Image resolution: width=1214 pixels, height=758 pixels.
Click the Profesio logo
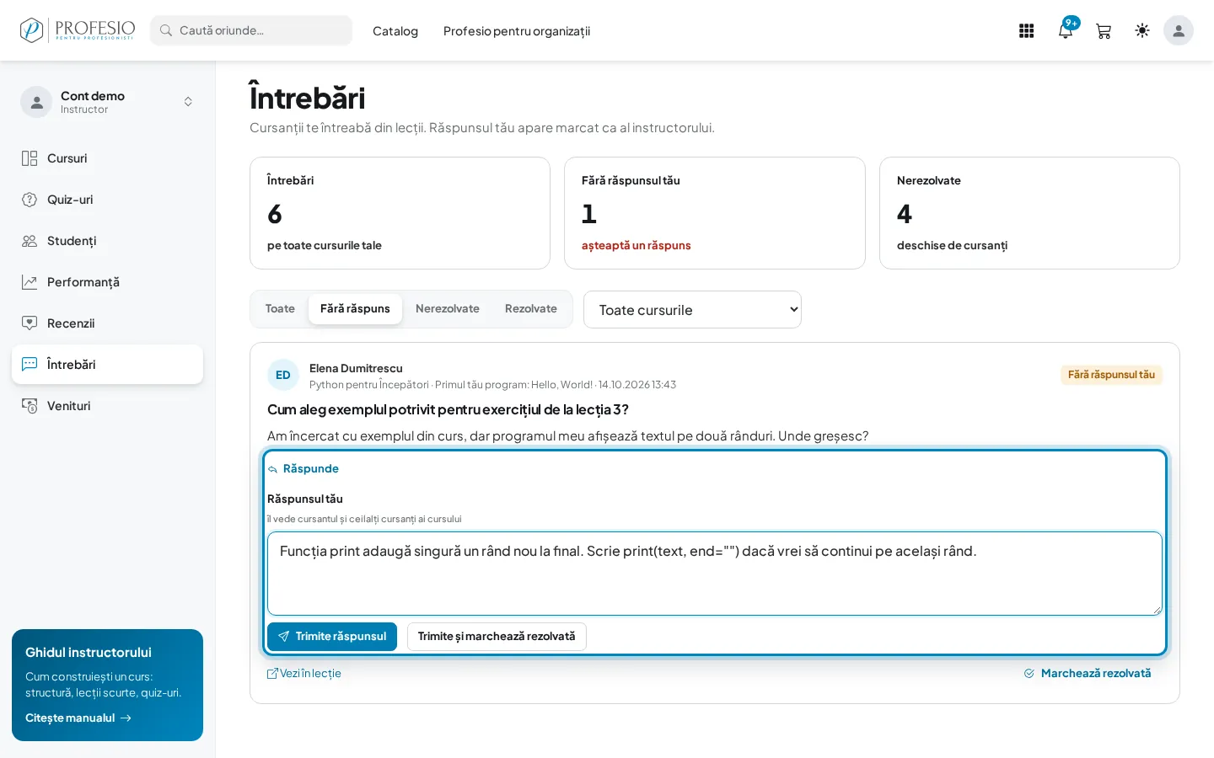click(78, 30)
